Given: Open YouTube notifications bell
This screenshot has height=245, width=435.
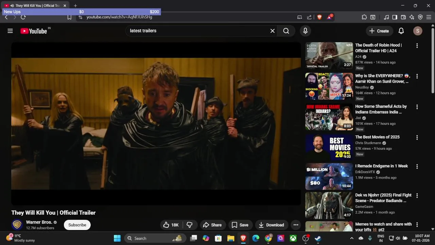Looking at the screenshot, I should point(401,31).
